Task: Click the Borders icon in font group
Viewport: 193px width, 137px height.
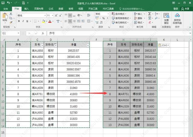Action: coord(35,21)
